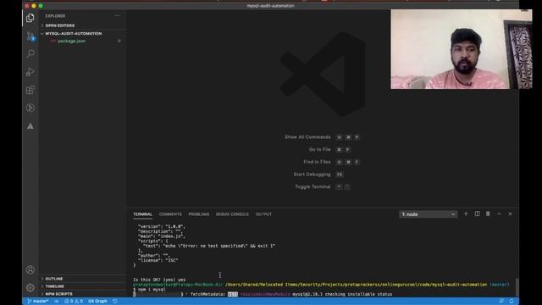
Task: Click the history icon next to Git Graph
Action: (115, 302)
